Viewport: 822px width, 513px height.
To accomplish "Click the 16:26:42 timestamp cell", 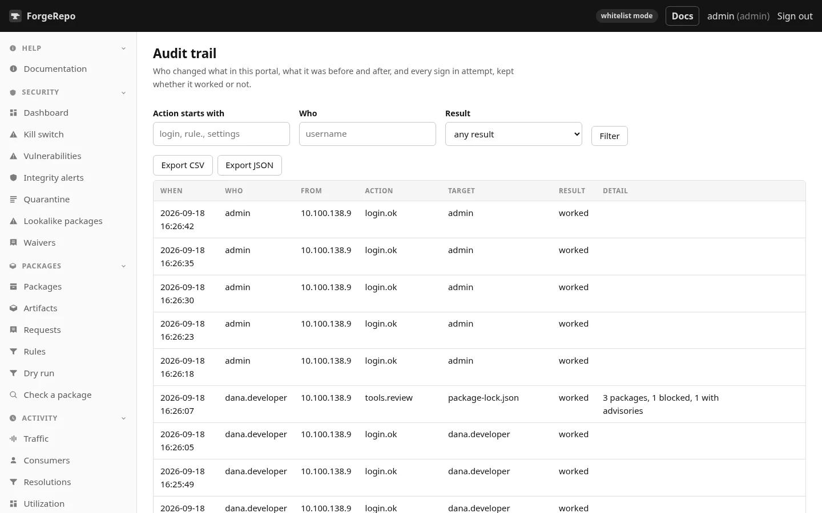I will point(183,219).
